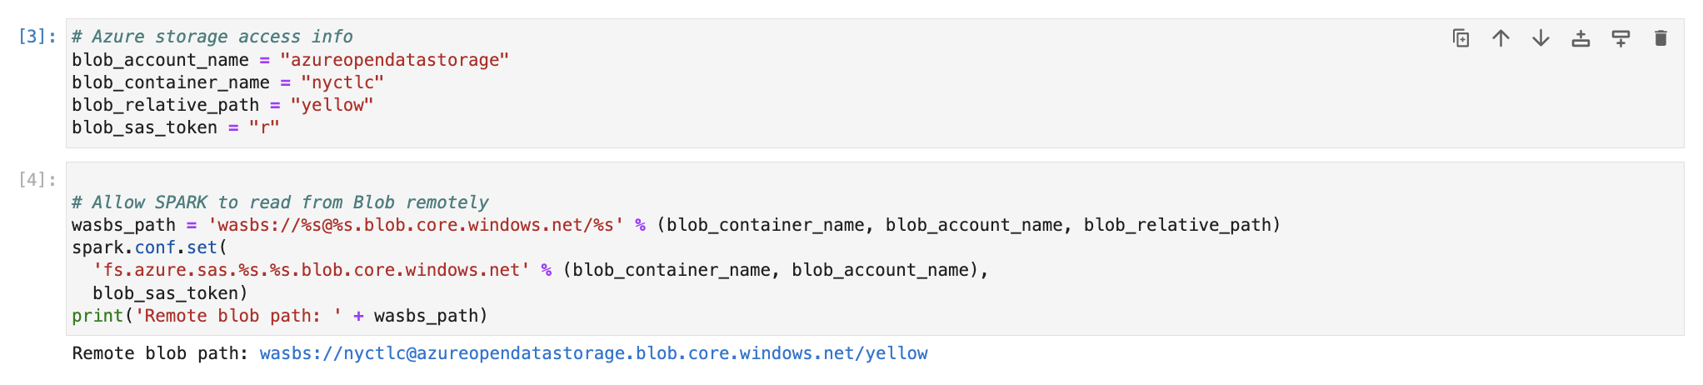
Task: Place cursor on blob_sas_token "r" value
Action: [x=264, y=127]
